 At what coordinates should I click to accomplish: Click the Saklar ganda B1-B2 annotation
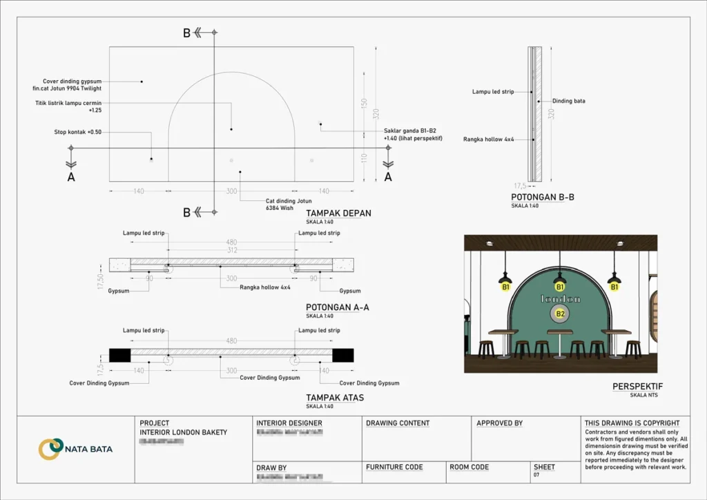[x=413, y=134]
